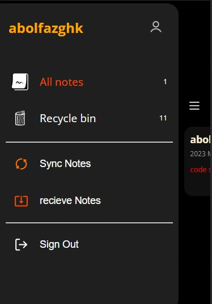The image size is (212, 304).
Task: Click the orange sync arrows icon
Action: click(x=22, y=164)
